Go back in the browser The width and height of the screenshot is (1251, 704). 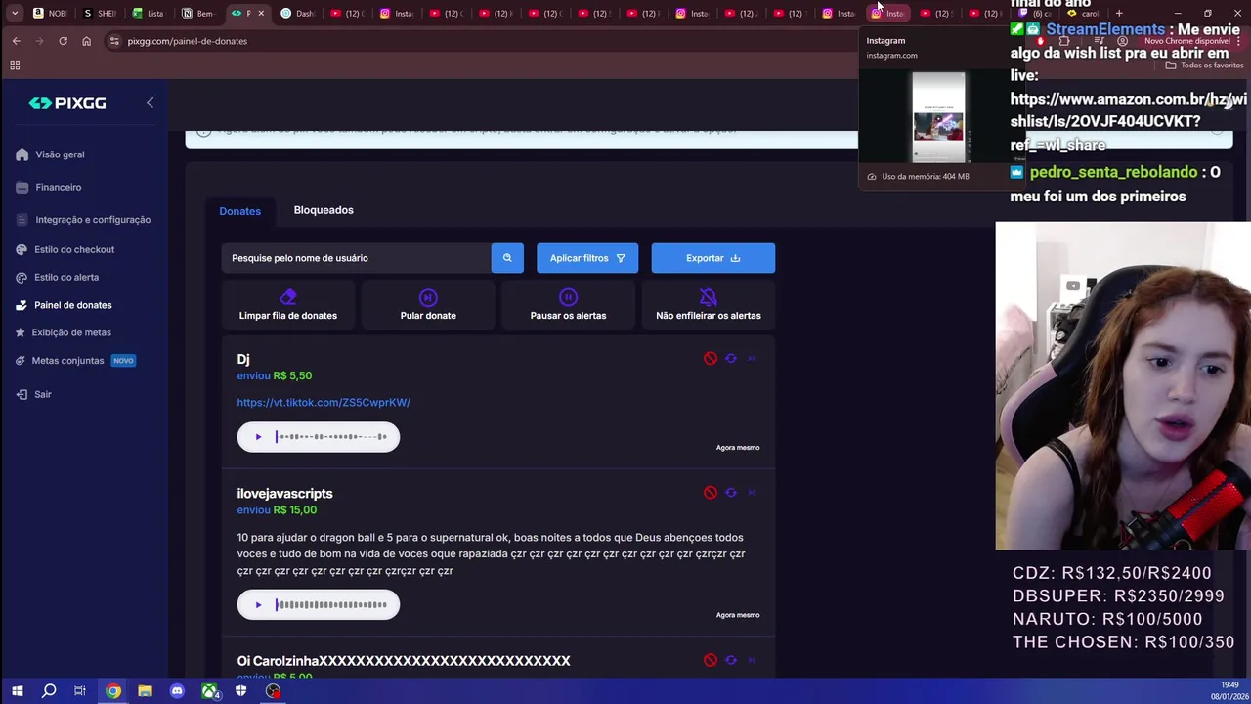pyautogui.click(x=16, y=41)
